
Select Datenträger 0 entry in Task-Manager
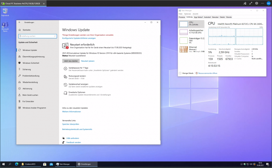pyautogui.click(x=192, y=40)
